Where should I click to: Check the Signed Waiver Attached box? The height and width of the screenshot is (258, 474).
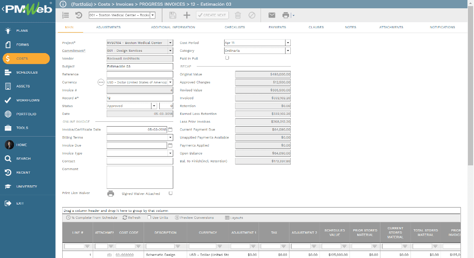[171, 193]
